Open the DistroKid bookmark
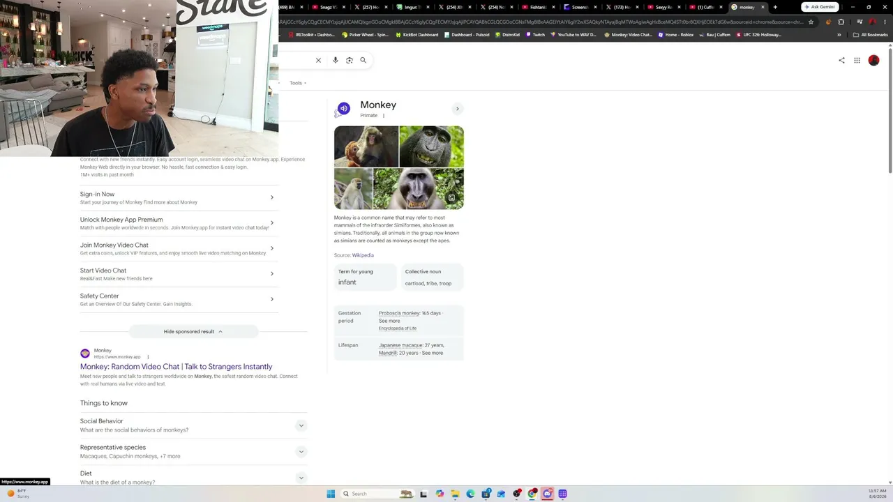The width and height of the screenshot is (893, 502). point(507,35)
